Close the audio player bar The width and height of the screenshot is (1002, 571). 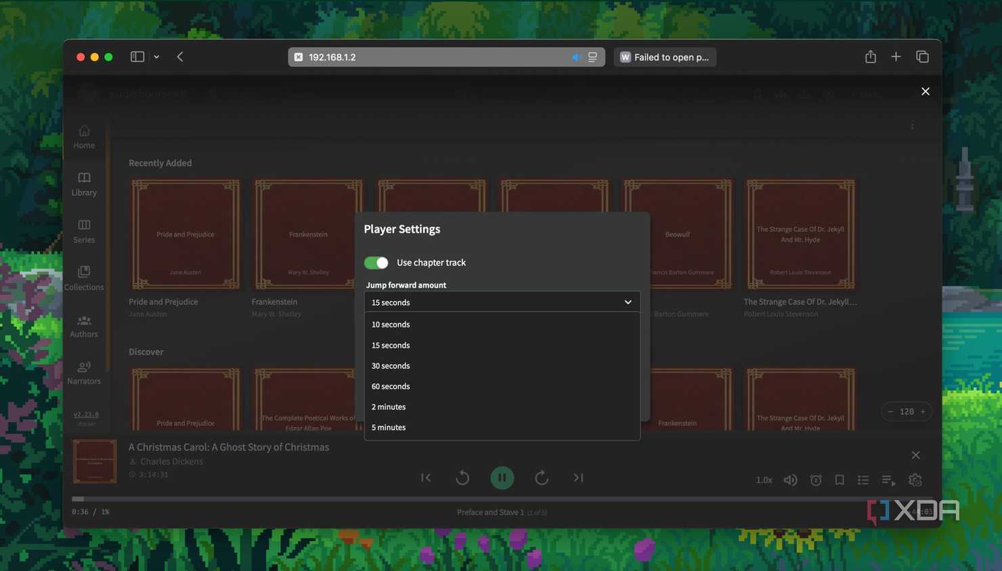coord(915,455)
